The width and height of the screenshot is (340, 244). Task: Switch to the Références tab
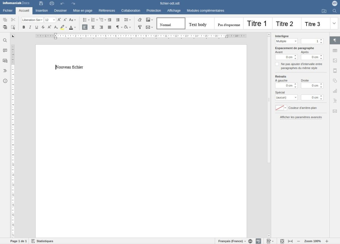pyautogui.click(x=107, y=11)
